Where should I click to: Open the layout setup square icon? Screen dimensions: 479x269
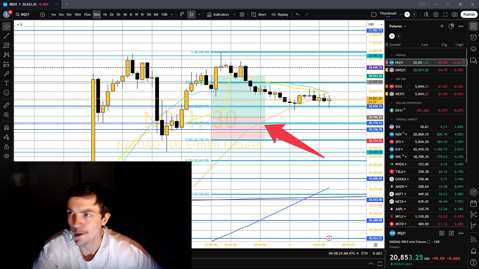[x=373, y=15]
